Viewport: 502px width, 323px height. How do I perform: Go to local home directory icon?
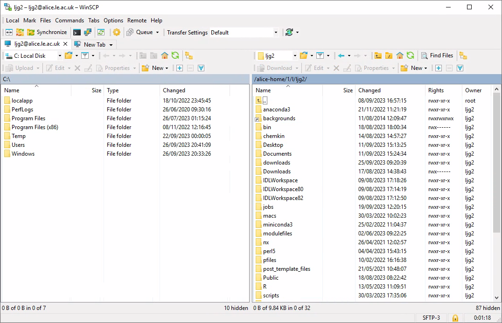click(x=165, y=55)
